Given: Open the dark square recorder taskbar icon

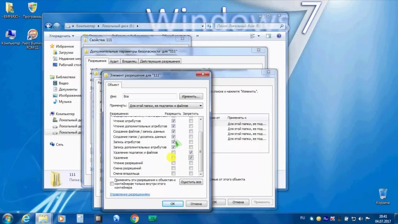Looking at the screenshot, I should click(x=98, y=219).
